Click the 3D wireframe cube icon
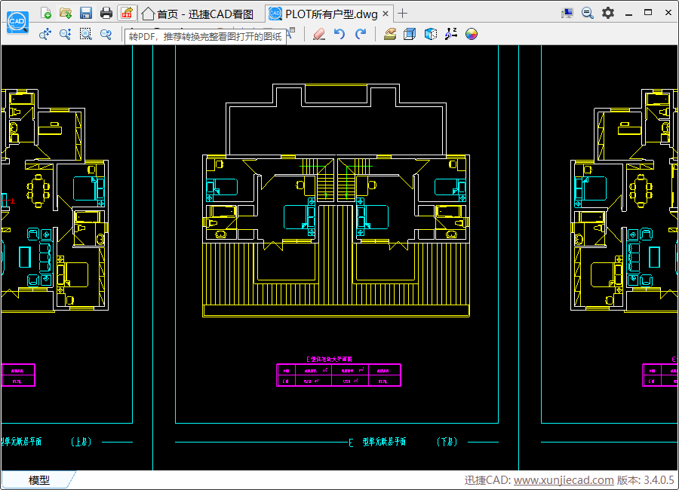 click(x=410, y=34)
